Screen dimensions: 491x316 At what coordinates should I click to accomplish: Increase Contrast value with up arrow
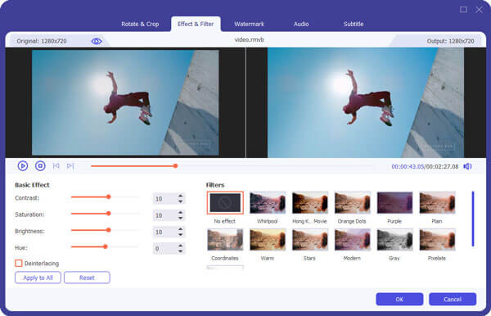tap(180, 196)
